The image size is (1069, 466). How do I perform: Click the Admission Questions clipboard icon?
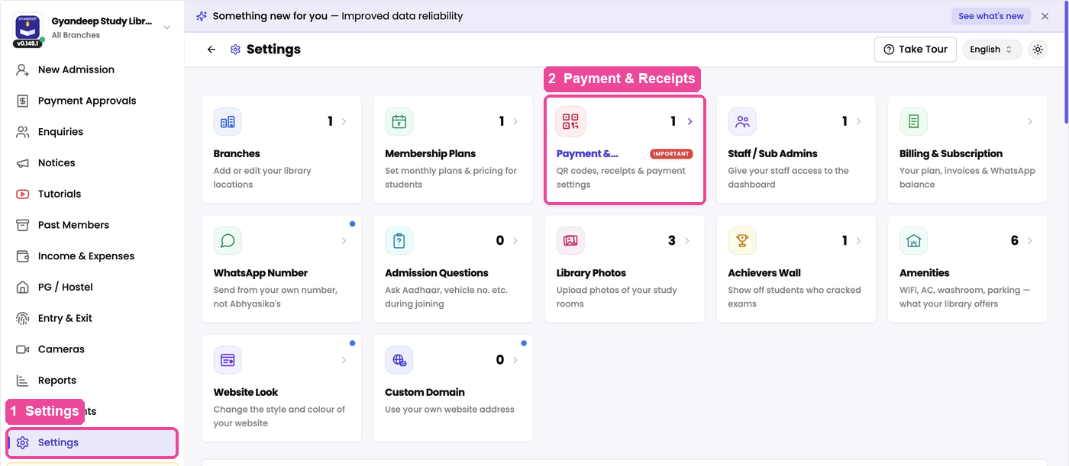(x=399, y=240)
